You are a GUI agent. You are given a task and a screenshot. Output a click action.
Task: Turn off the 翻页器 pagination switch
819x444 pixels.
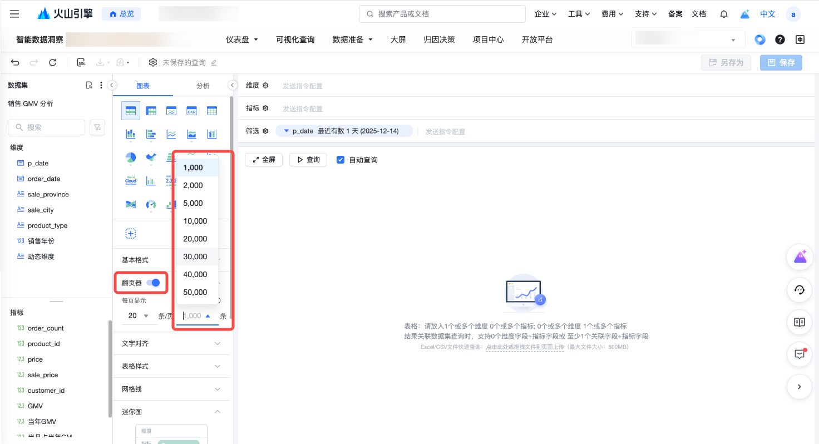[153, 283]
